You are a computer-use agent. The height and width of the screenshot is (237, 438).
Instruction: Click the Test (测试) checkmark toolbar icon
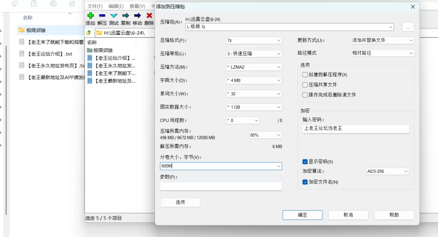114,16
